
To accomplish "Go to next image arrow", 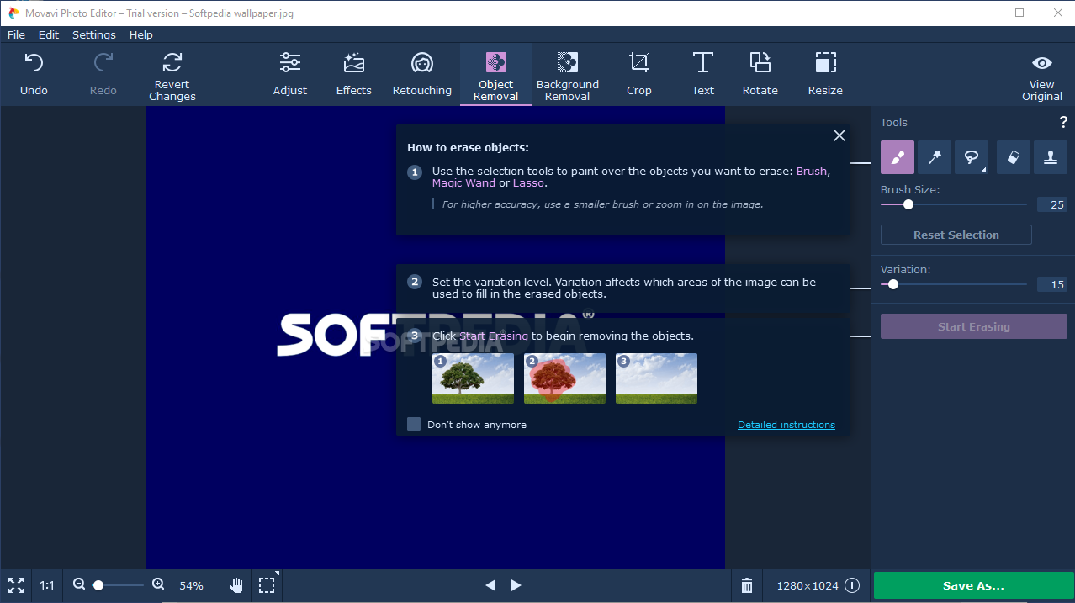I will click(516, 585).
